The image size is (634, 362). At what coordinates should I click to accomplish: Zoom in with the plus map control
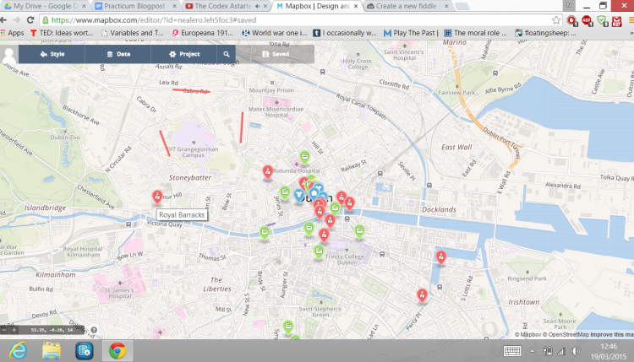(14, 330)
